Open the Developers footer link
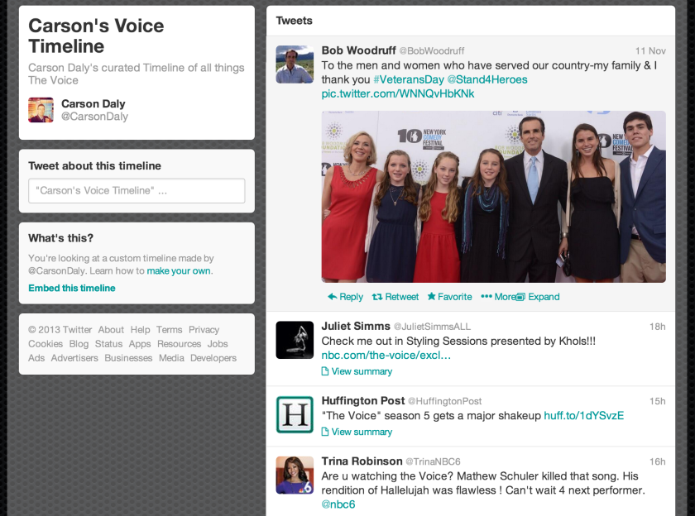Viewport: 695px width, 516px height. 213,358
